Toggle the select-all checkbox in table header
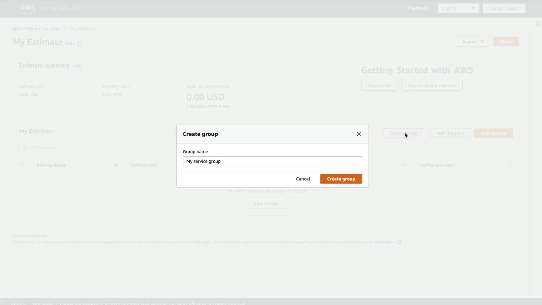Screen dimensions: 542x305 tap(21, 165)
